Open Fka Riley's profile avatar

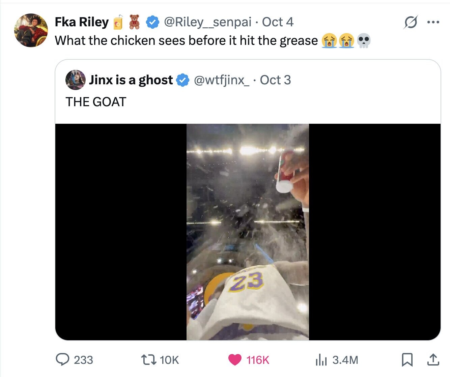coord(31,30)
